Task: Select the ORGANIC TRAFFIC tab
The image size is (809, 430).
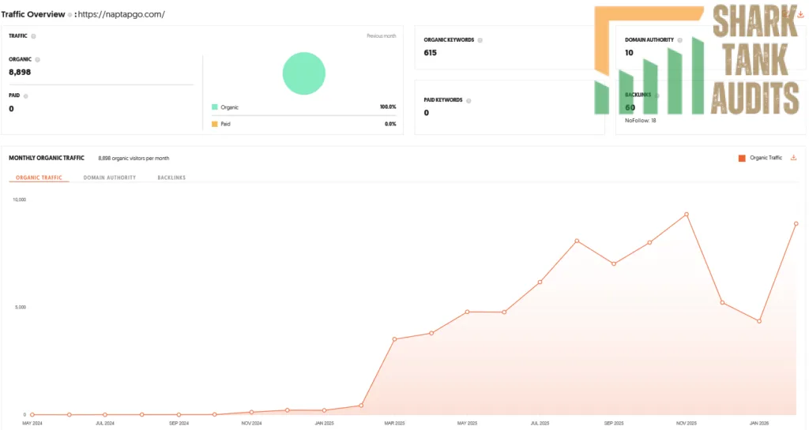Action: (39, 178)
